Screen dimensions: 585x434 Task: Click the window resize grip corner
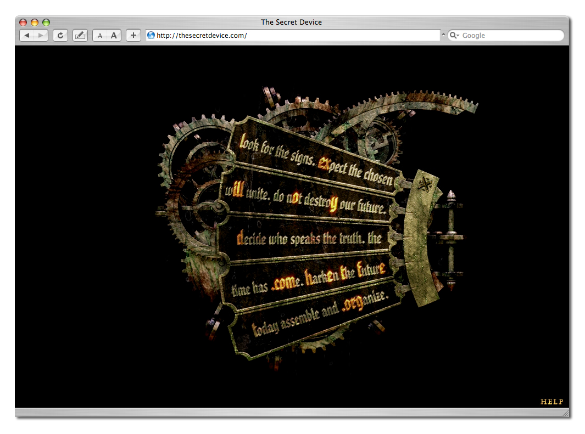[565, 413]
